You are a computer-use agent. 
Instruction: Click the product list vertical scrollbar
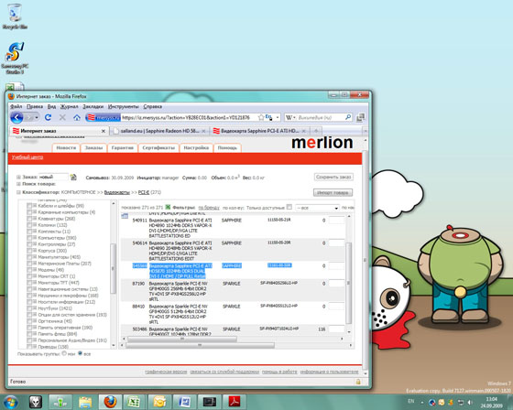[x=348, y=283]
